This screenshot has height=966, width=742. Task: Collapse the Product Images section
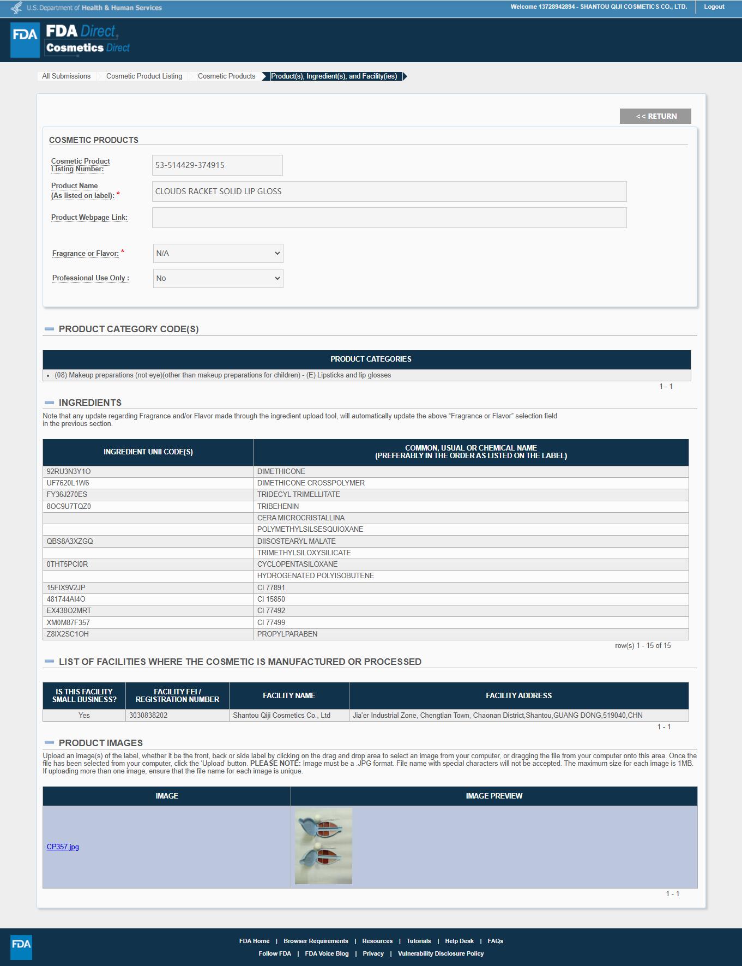pos(50,743)
